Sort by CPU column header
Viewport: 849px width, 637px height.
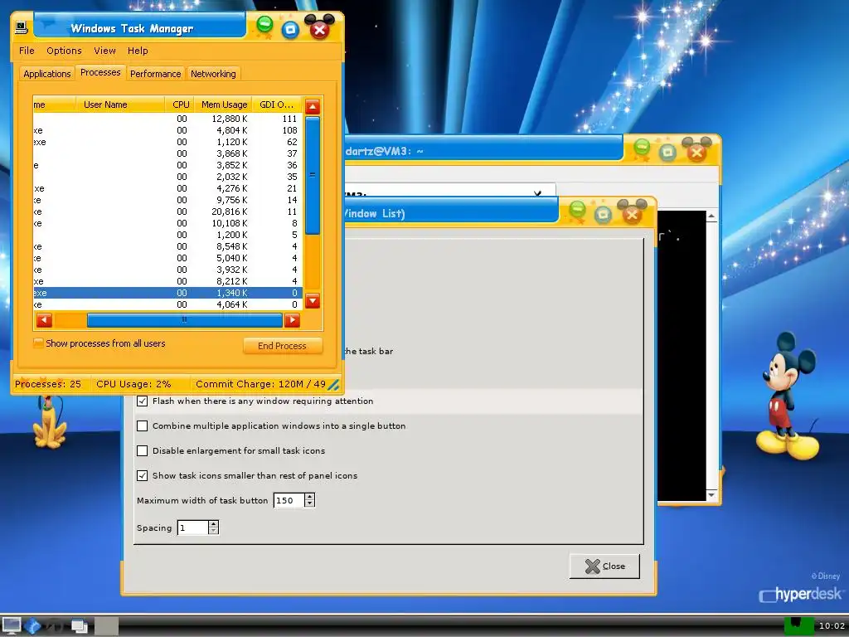[x=180, y=105]
